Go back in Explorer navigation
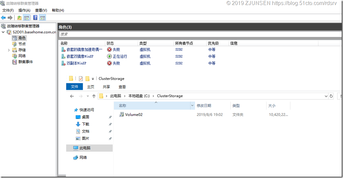This screenshot has width=343, height=178. (72, 96)
